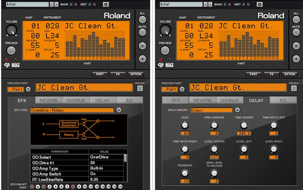Switch to the DELAY tab in the EFX window
Image resolution: width=303 pixels, height=190 pixels.
[x=102, y=100]
